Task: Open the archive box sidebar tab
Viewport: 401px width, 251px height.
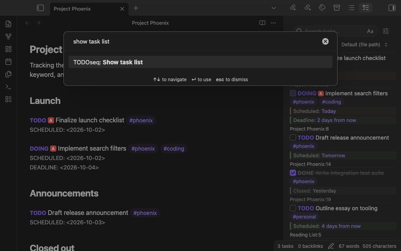Action: click(337, 8)
